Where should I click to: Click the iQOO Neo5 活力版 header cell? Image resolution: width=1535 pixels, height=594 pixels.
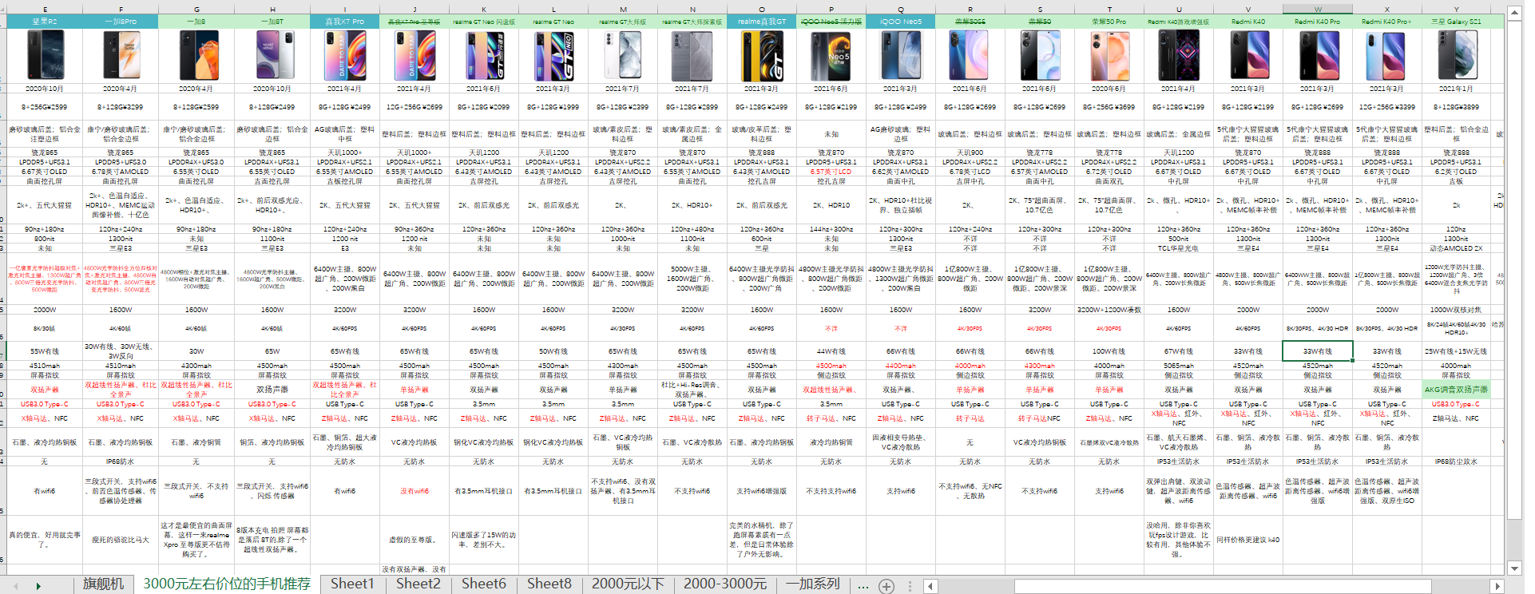[x=831, y=22]
